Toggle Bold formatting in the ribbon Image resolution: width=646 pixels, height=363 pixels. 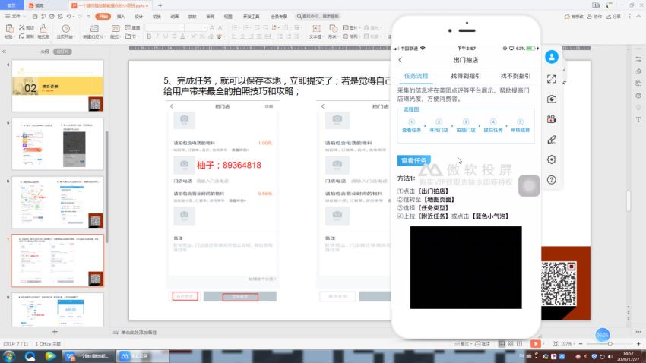pyautogui.click(x=149, y=36)
